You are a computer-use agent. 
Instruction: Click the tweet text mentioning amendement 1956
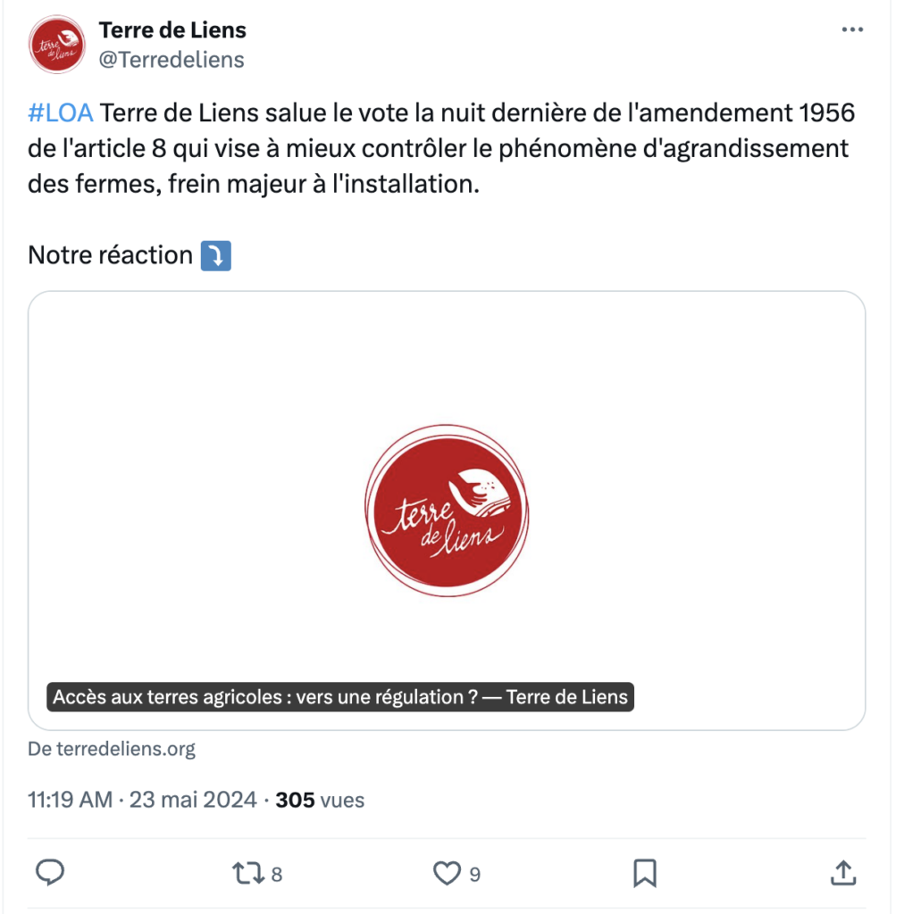point(438,148)
